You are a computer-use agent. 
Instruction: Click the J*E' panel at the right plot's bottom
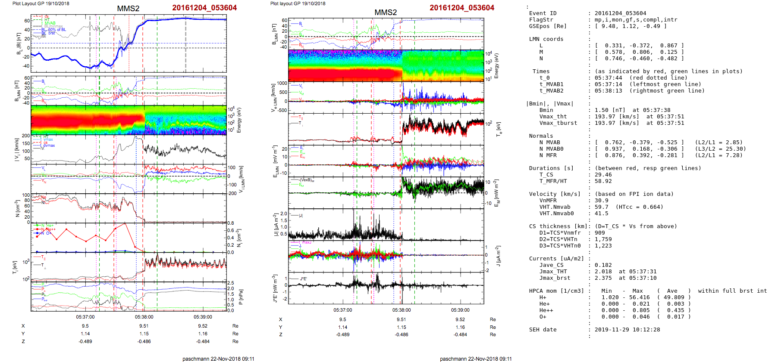[386, 288]
